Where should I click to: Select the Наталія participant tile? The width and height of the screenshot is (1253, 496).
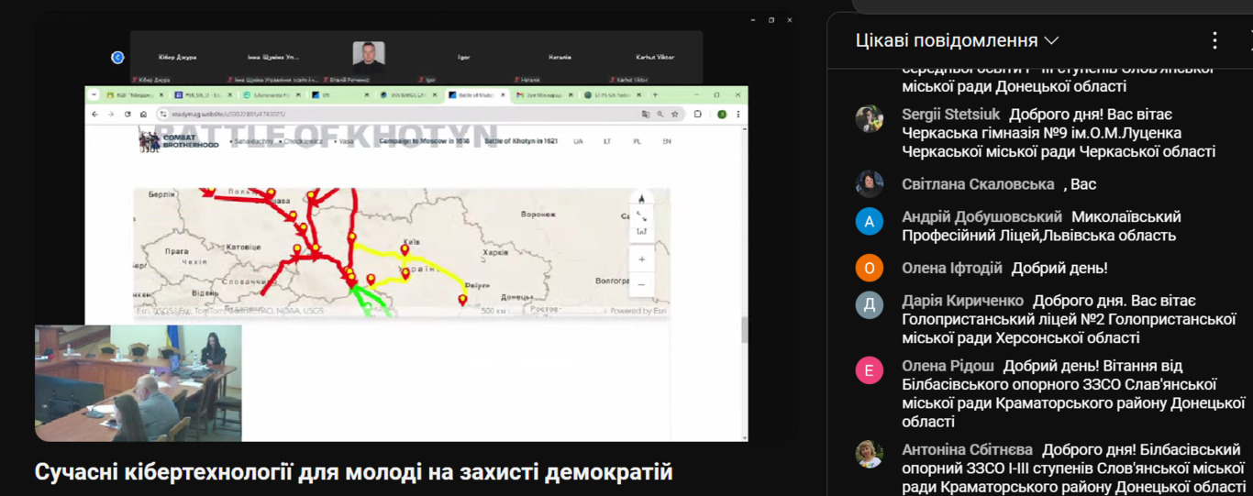(x=560, y=57)
